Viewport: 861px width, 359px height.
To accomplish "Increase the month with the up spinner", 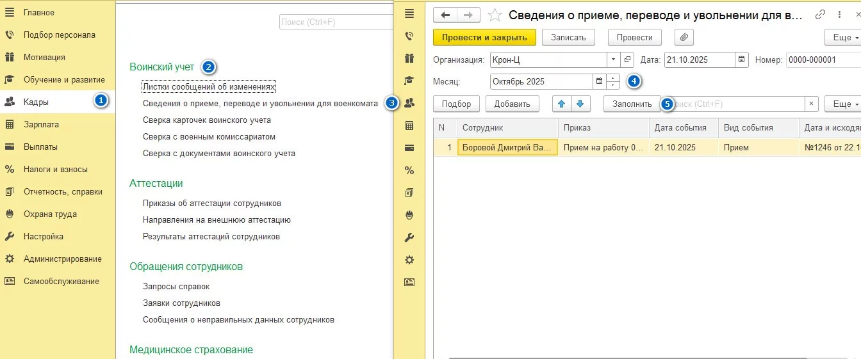I will click(613, 78).
